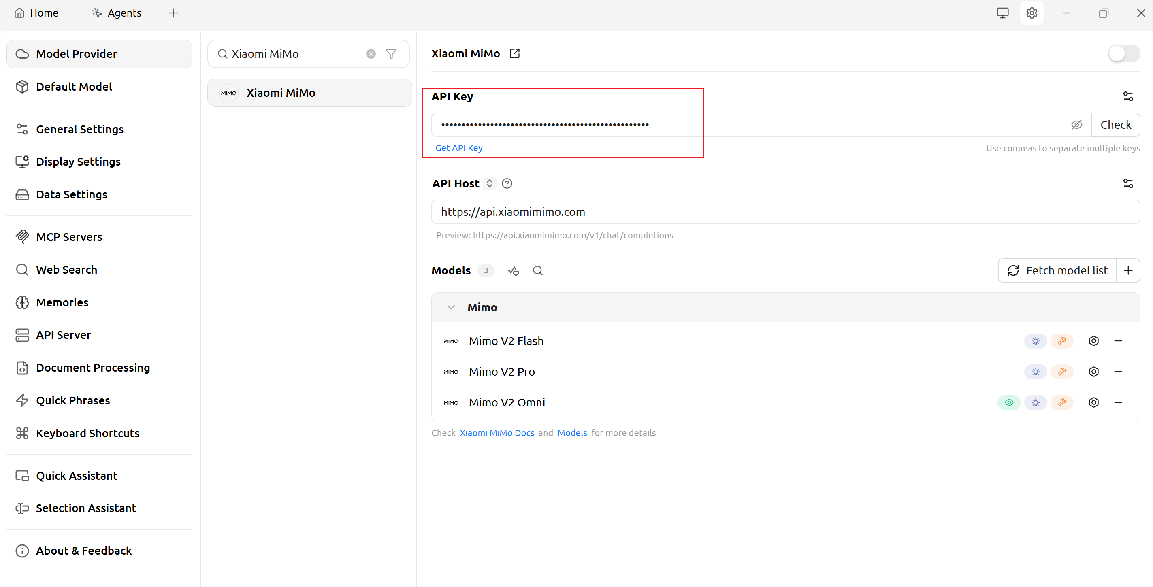Go to Display Settings
1153x587 pixels.
pyautogui.click(x=99, y=162)
